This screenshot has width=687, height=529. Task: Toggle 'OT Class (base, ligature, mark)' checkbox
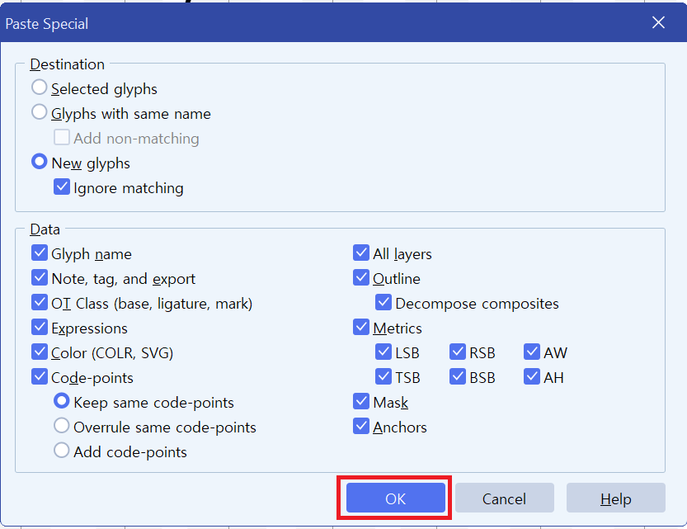[x=40, y=302]
